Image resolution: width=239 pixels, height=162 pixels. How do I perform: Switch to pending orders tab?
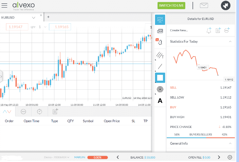tap(23, 111)
